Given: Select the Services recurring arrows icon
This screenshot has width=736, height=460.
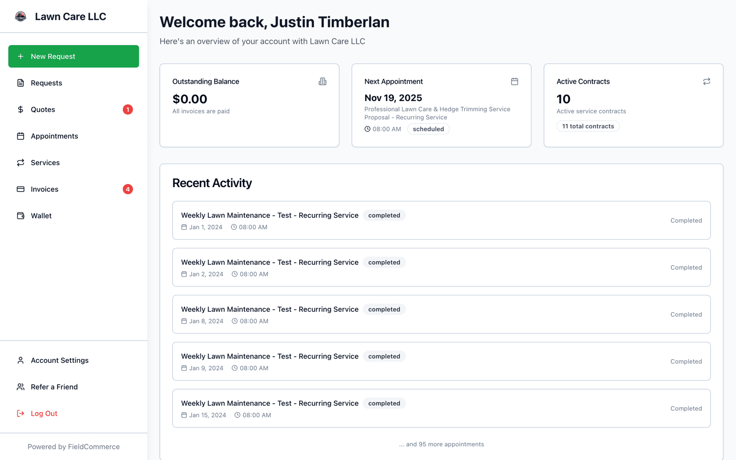Looking at the screenshot, I should coord(20,162).
